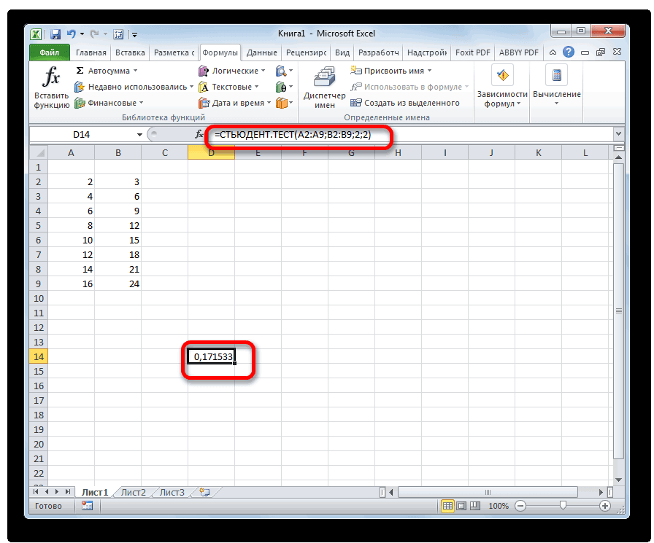
Task: Click the zoom in plus icon
Action: pos(604,506)
